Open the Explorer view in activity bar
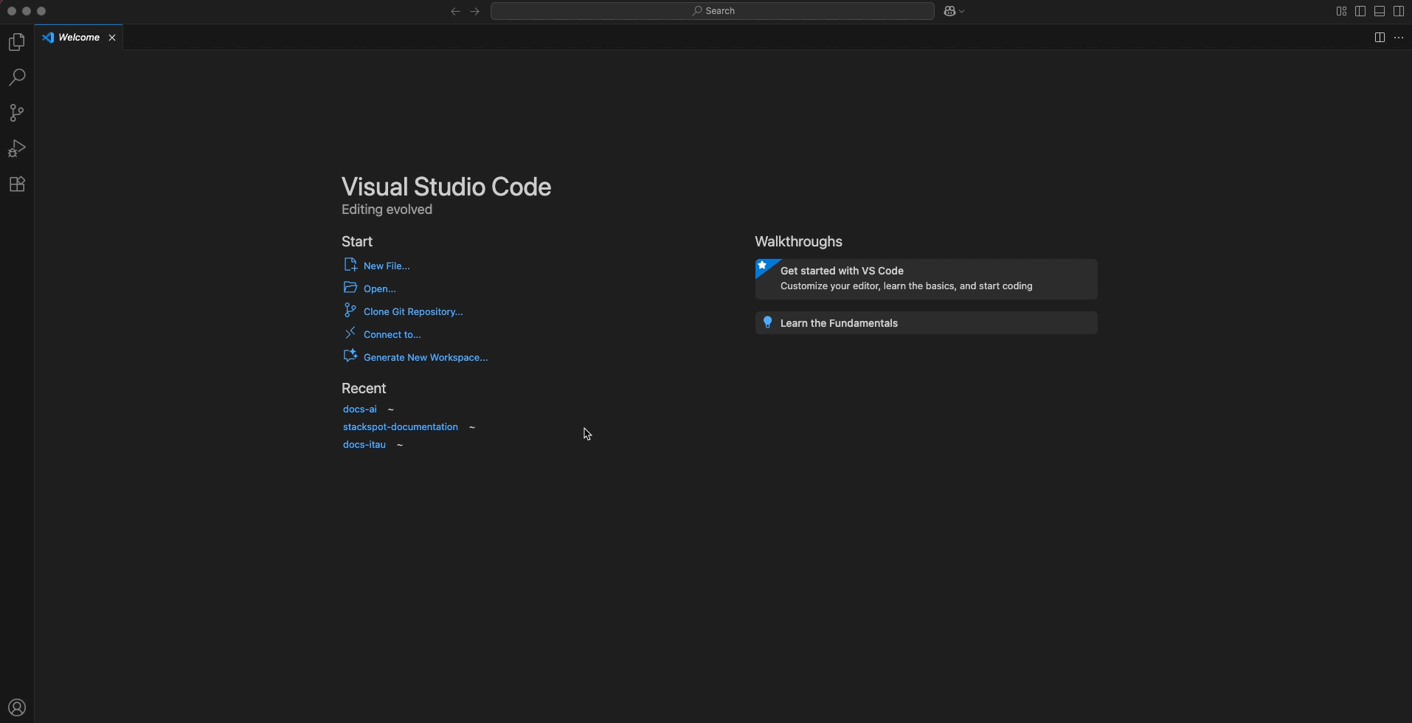 coord(16,42)
